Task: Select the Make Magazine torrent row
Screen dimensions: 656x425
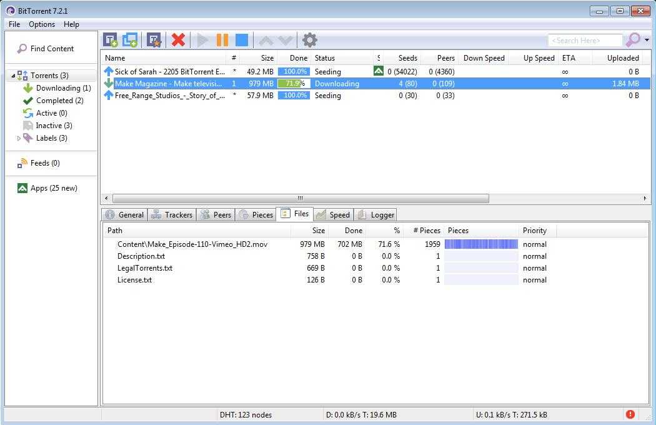Action: [x=375, y=84]
